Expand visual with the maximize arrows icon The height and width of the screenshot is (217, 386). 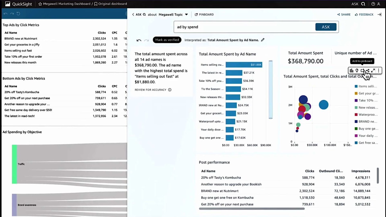tap(373, 70)
